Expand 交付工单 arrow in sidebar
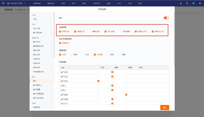The image size is (204, 117). click(x=52, y=29)
